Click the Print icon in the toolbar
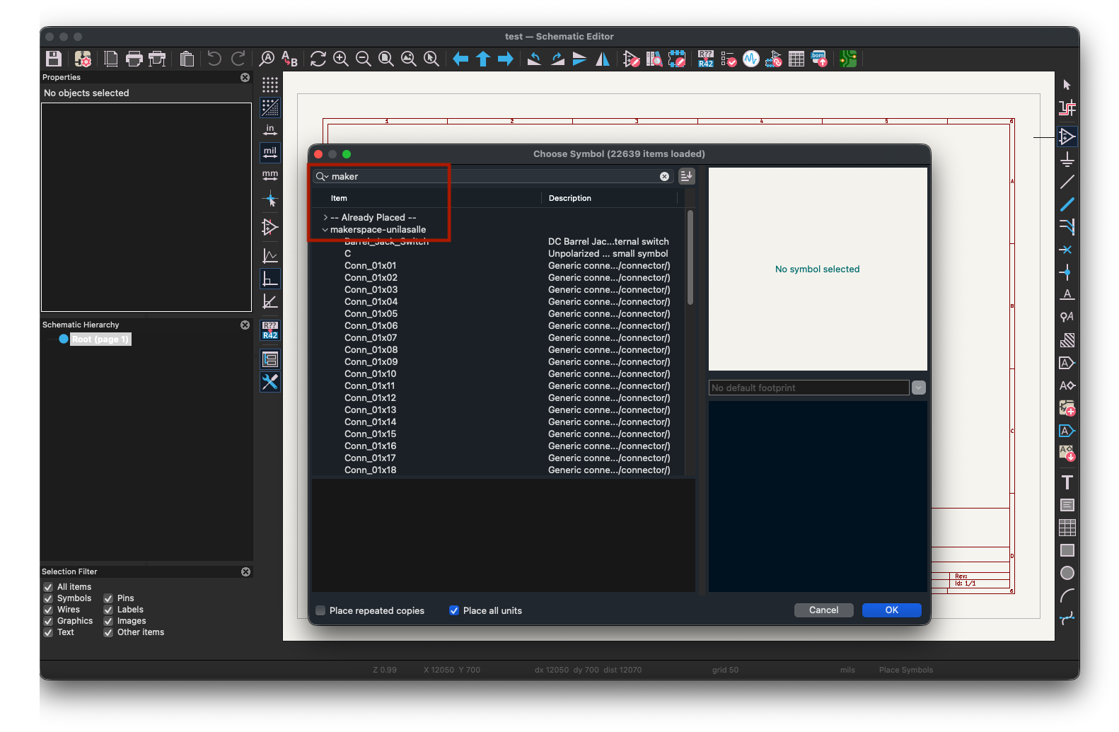Image resolution: width=1119 pixels, height=732 pixels. click(134, 59)
